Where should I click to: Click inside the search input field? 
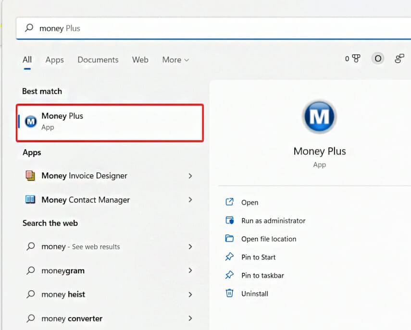click(x=96, y=28)
